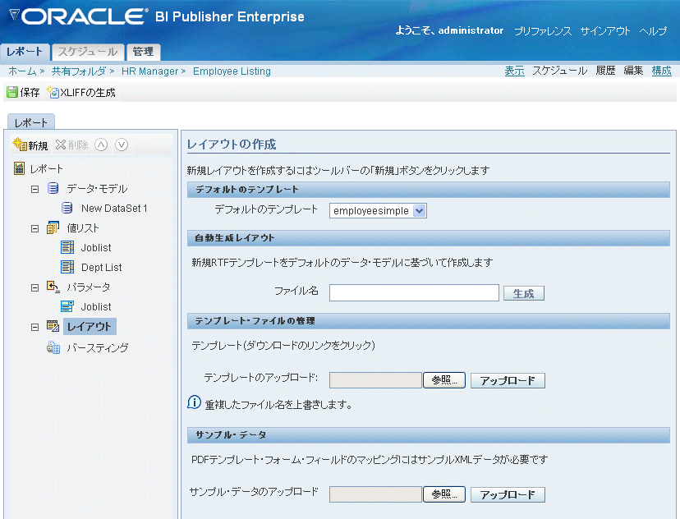Image resolution: width=680 pixels, height=519 pixels.
Task: Click the delete X icon
Action: pos(61,145)
